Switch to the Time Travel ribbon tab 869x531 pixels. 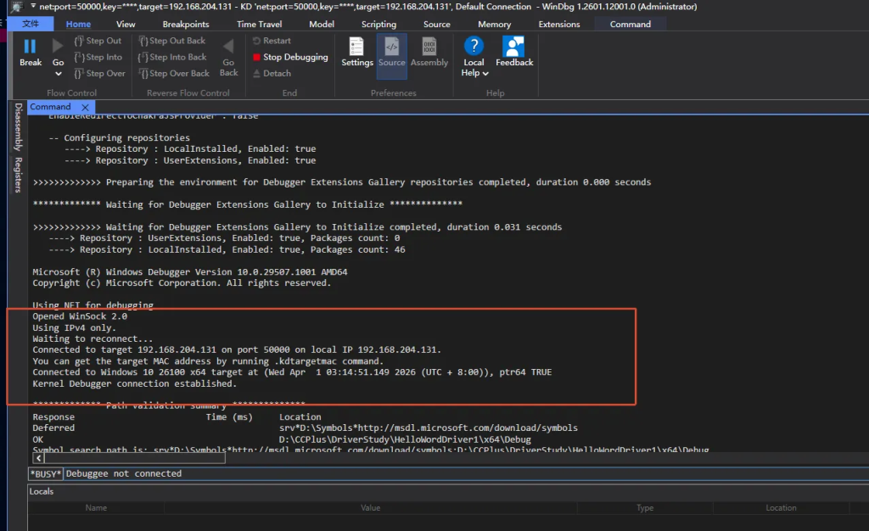tap(259, 24)
